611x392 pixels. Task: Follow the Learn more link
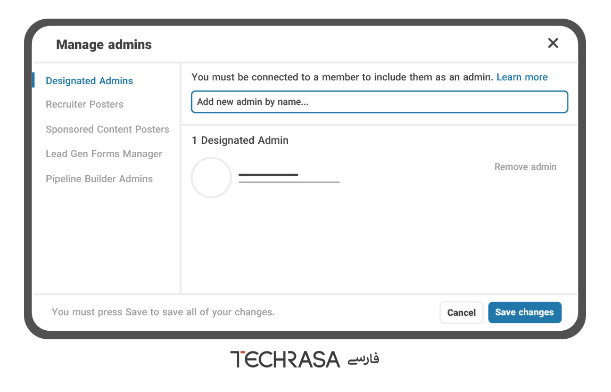click(x=522, y=77)
